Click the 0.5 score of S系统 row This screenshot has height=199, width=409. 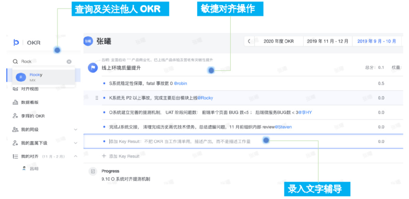click(381, 84)
